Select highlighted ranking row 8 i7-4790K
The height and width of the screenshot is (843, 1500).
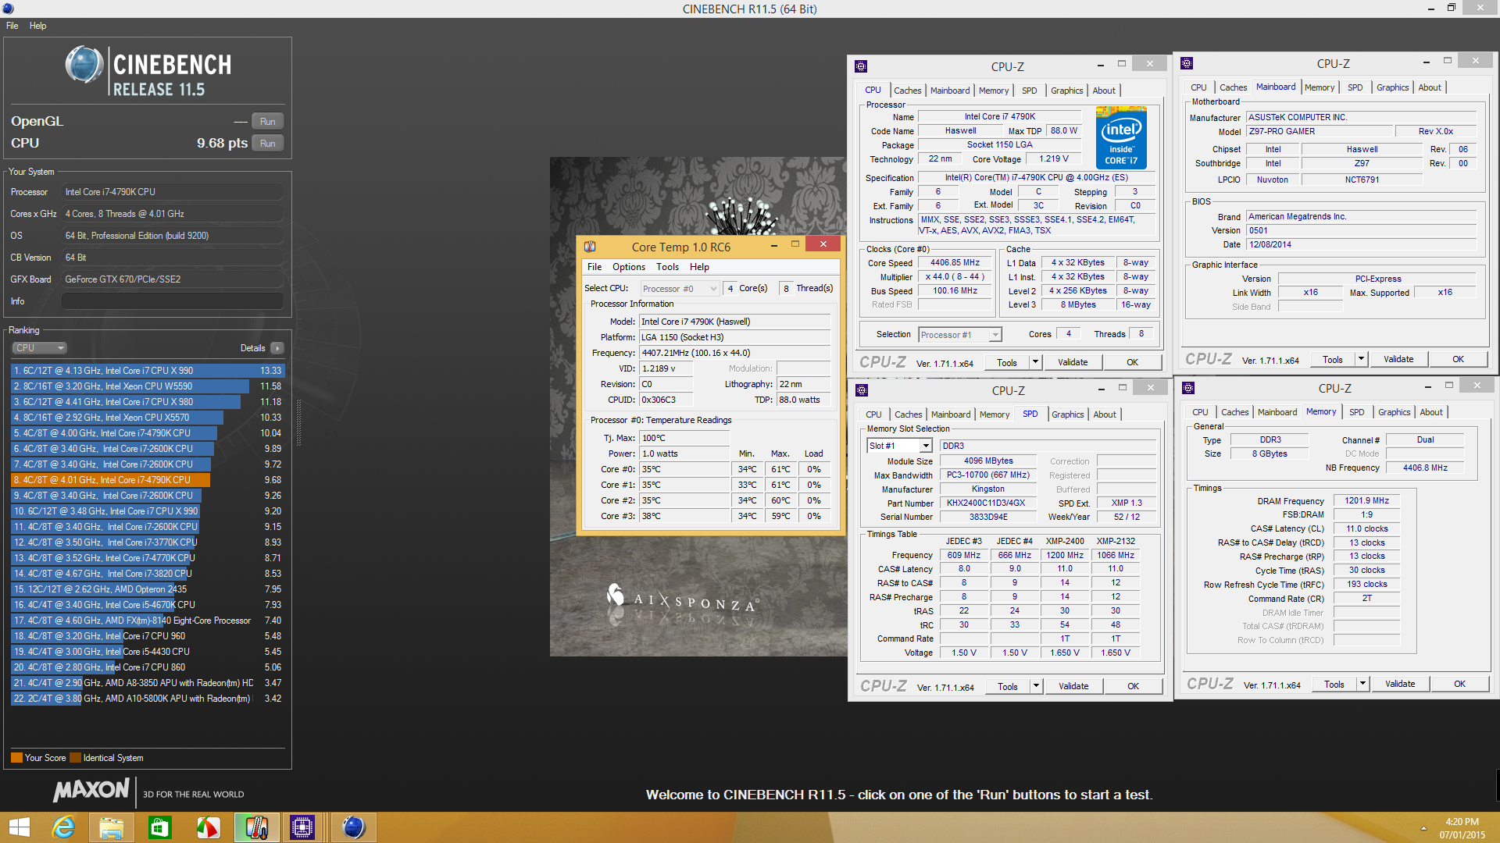[148, 480]
